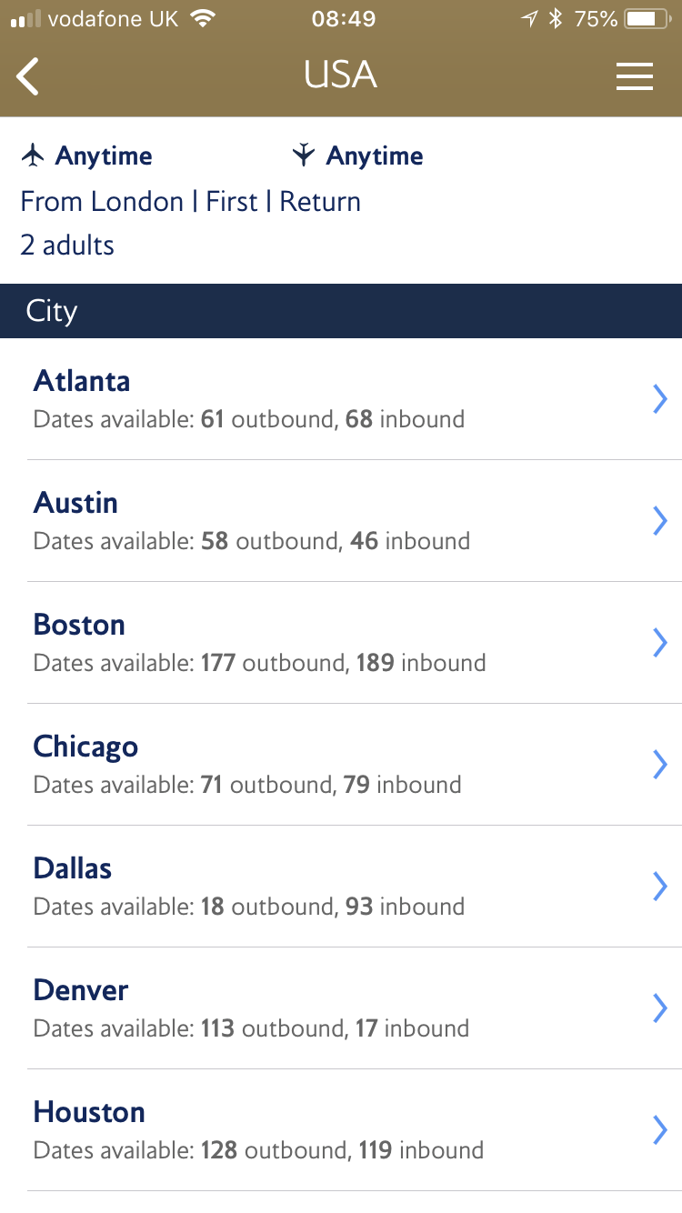Open Dallas chevron arrow

pos(660,886)
